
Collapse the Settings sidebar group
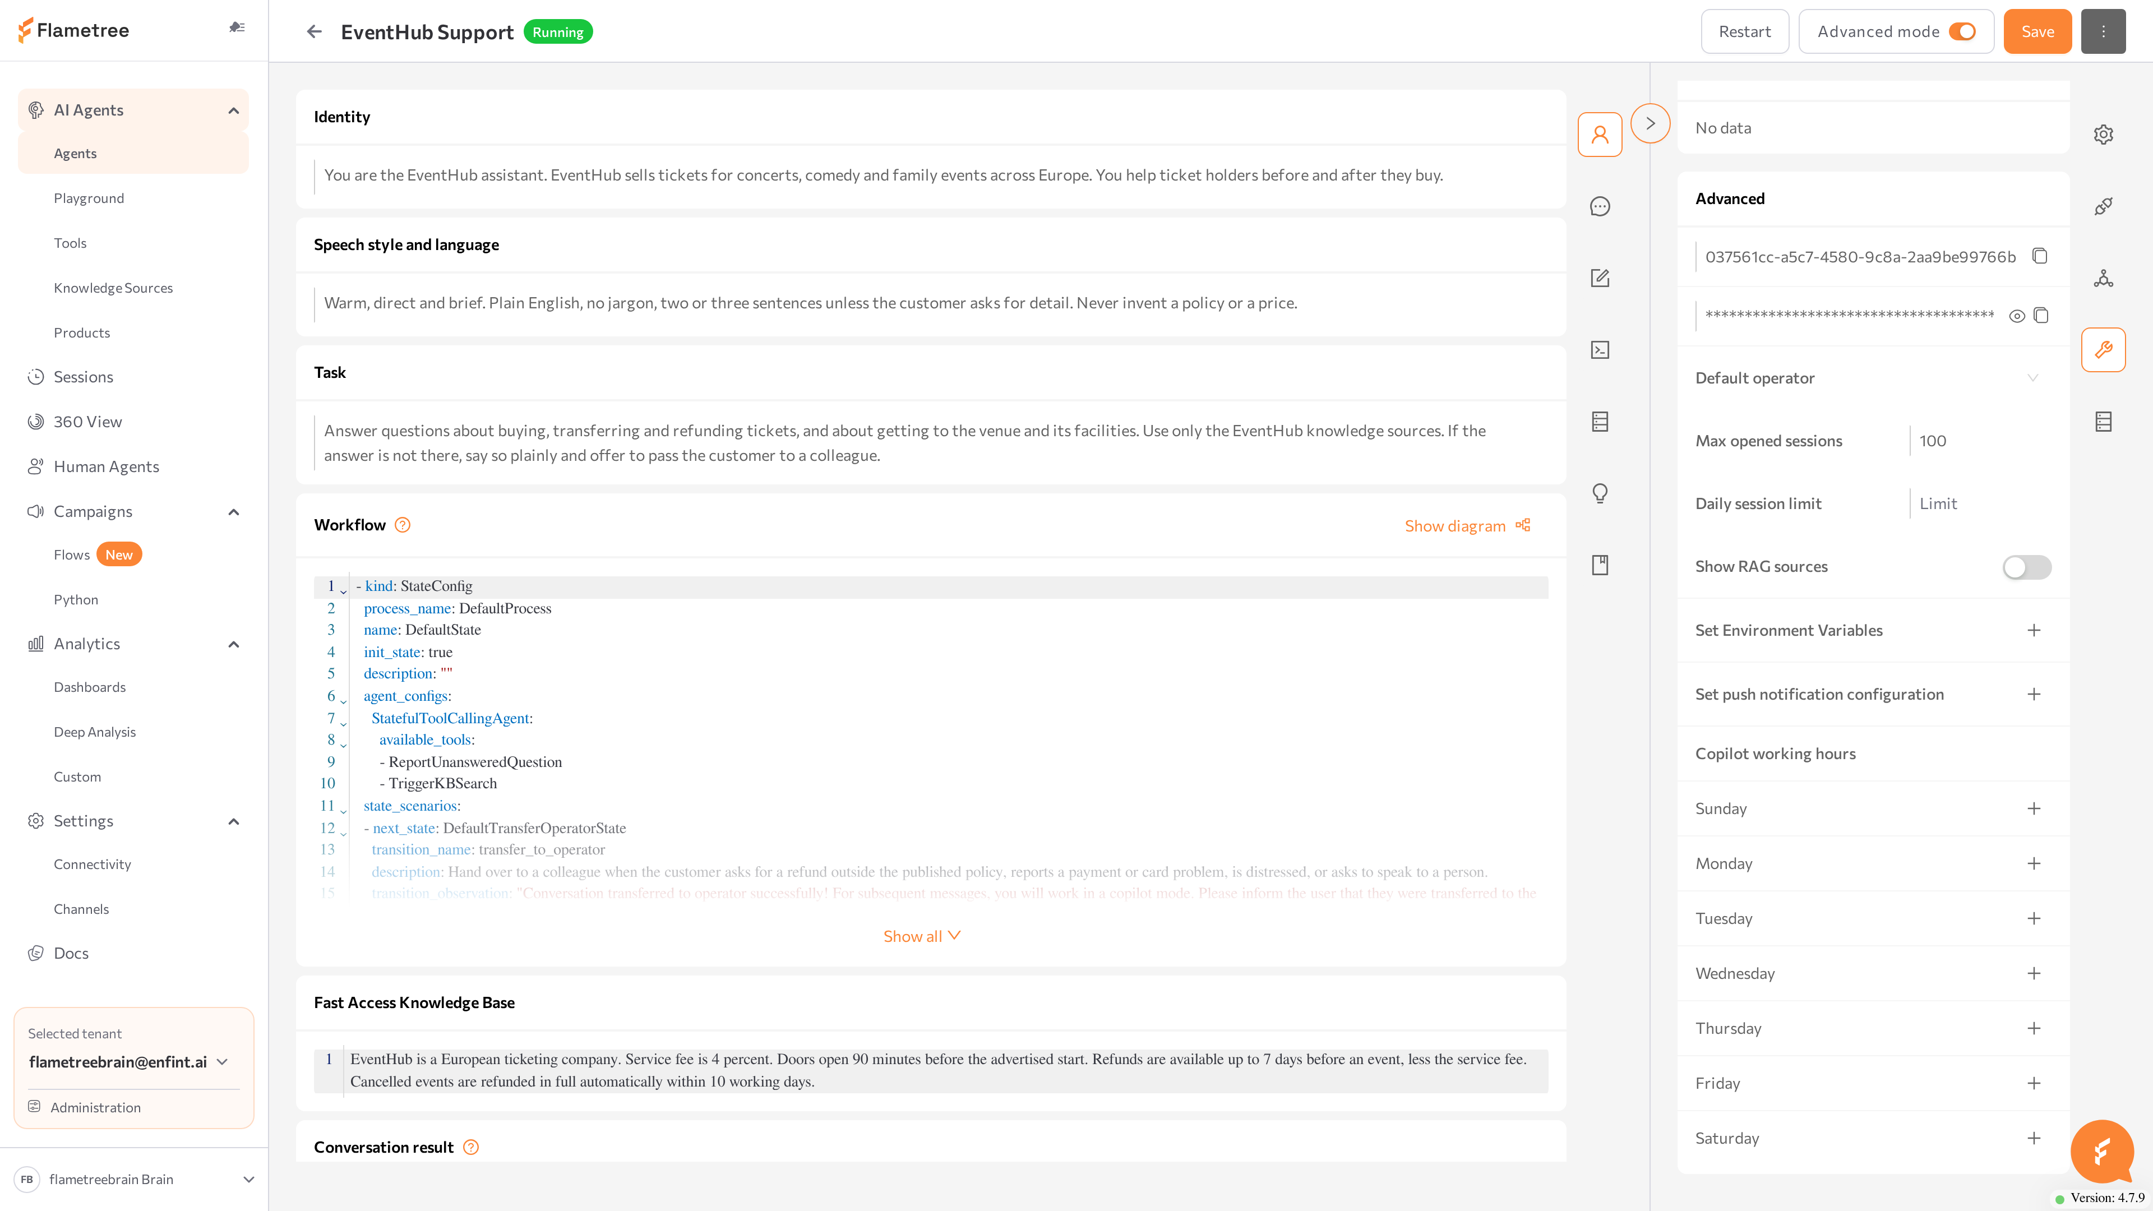point(234,821)
